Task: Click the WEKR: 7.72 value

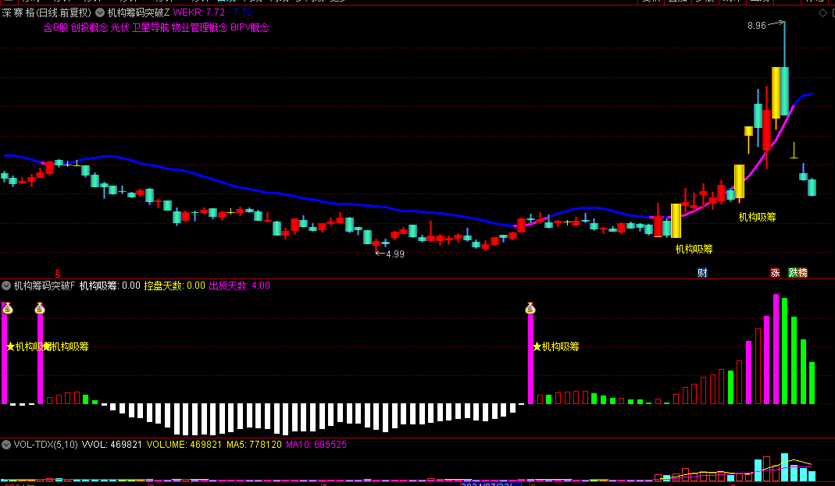Action: (x=199, y=12)
